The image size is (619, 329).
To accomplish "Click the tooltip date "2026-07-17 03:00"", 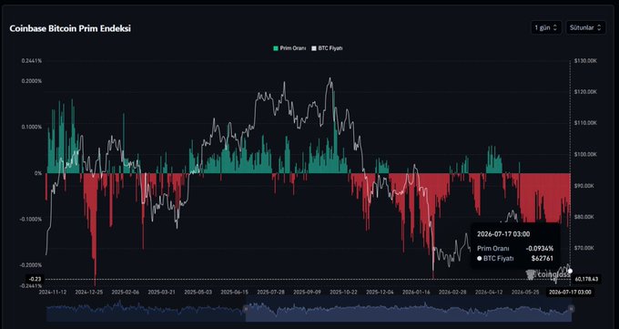I will 503,234.
